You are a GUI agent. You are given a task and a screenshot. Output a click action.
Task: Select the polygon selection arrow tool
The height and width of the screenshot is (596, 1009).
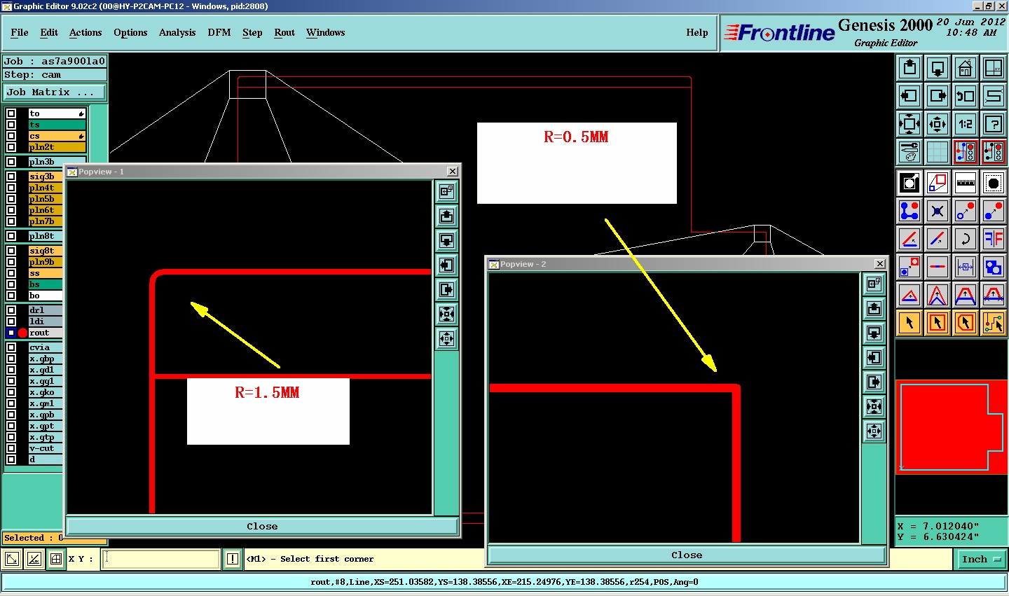tap(966, 323)
